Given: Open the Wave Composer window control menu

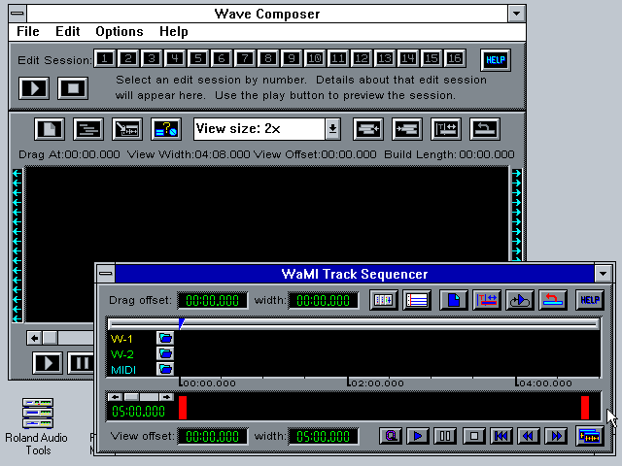Looking at the screenshot, I should coord(17,14).
